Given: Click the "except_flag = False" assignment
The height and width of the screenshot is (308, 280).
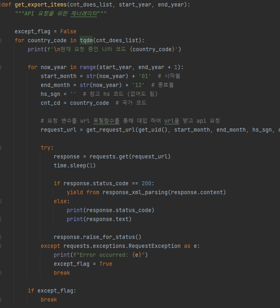Looking at the screenshot, I should 46,31.
